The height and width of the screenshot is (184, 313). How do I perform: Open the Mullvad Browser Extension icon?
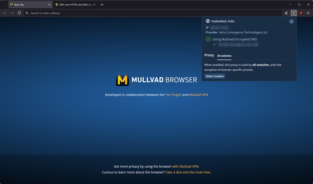point(293,13)
